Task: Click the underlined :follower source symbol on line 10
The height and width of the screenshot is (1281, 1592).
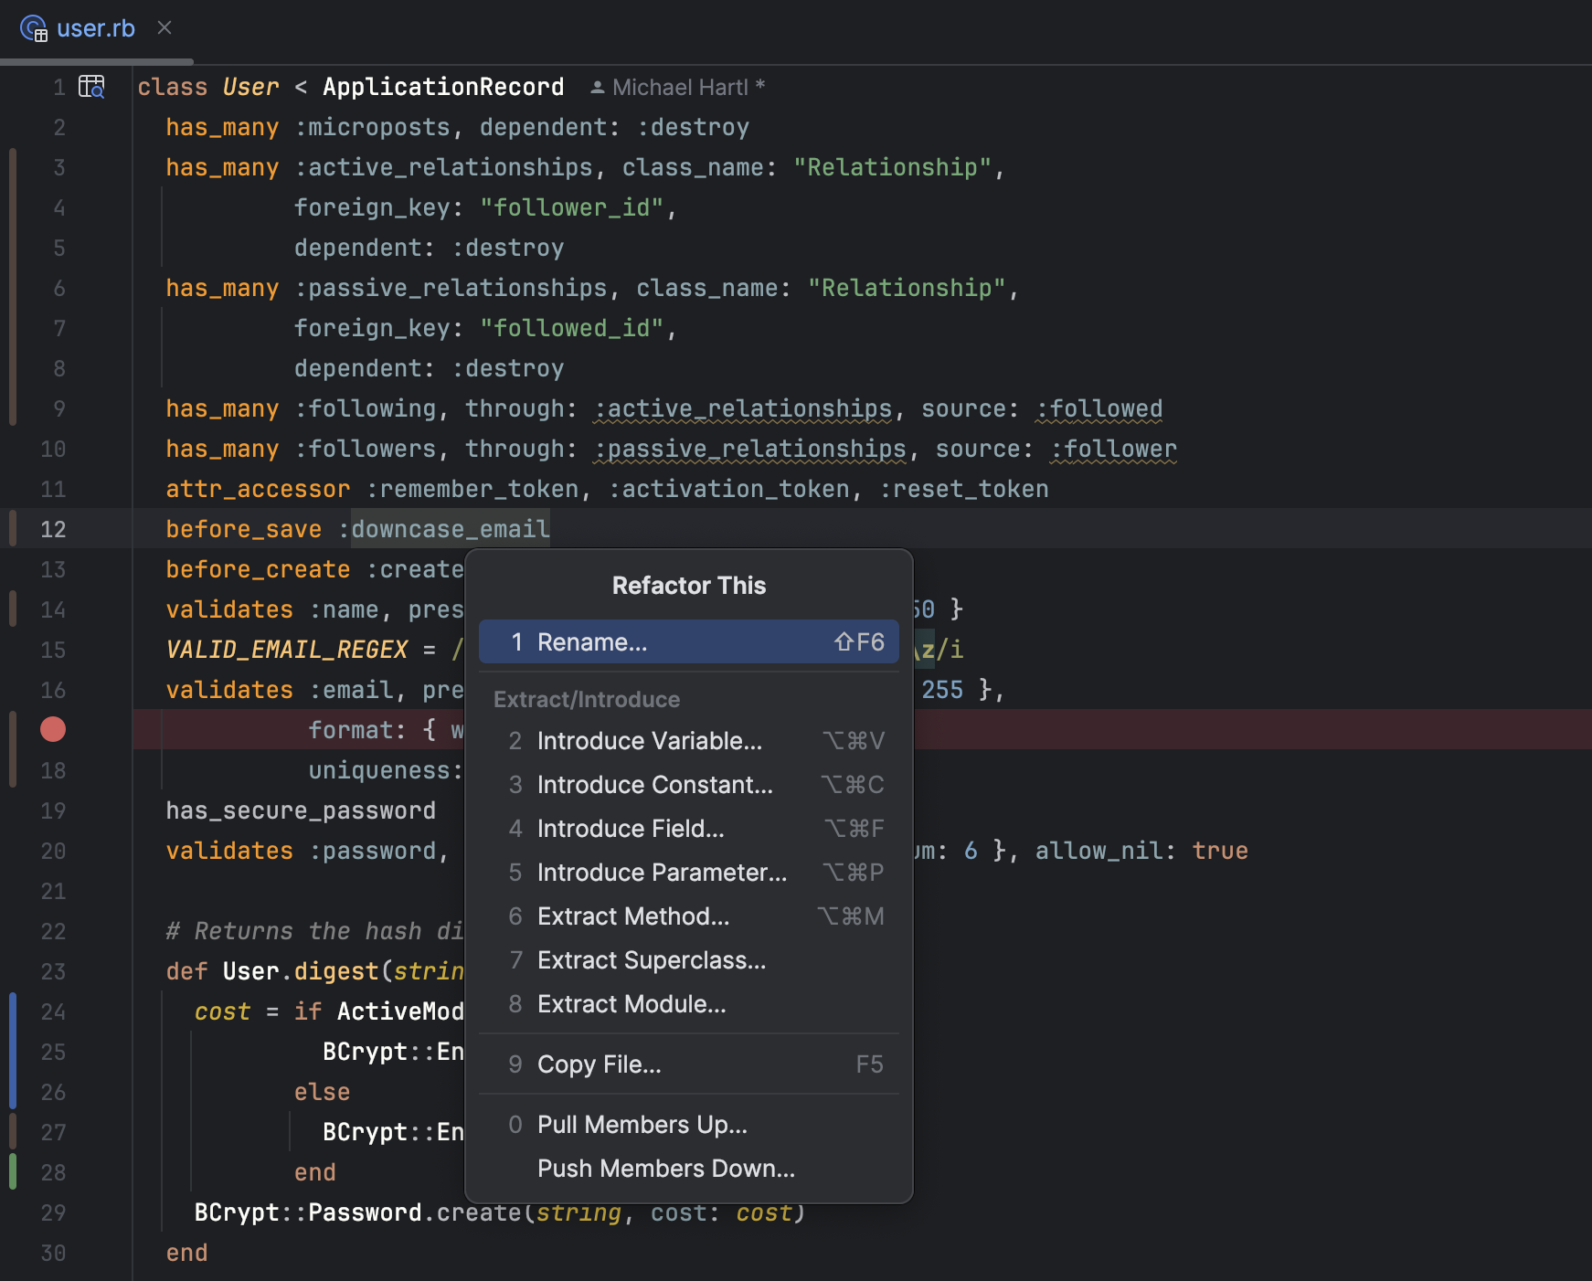Action: tap(1113, 448)
